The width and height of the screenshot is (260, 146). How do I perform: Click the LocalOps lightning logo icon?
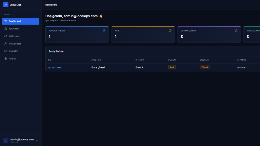click(x=6, y=5)
